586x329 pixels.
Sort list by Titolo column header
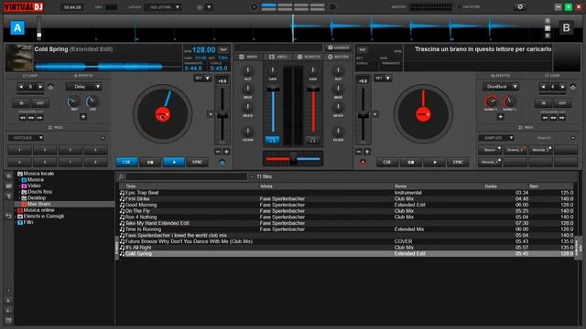131,186
